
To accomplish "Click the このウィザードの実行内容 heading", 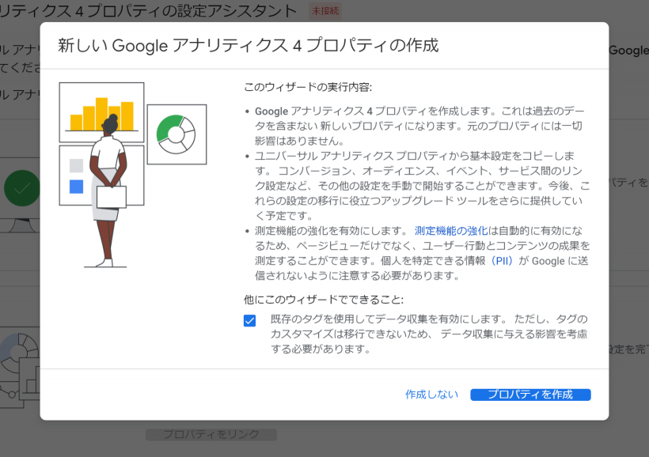I will [x=308, y=86].
